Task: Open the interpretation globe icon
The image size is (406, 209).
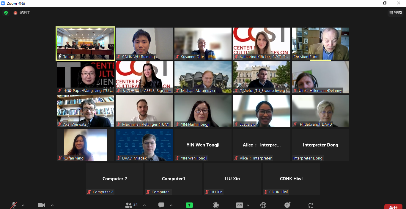Action: coord(263,205)
